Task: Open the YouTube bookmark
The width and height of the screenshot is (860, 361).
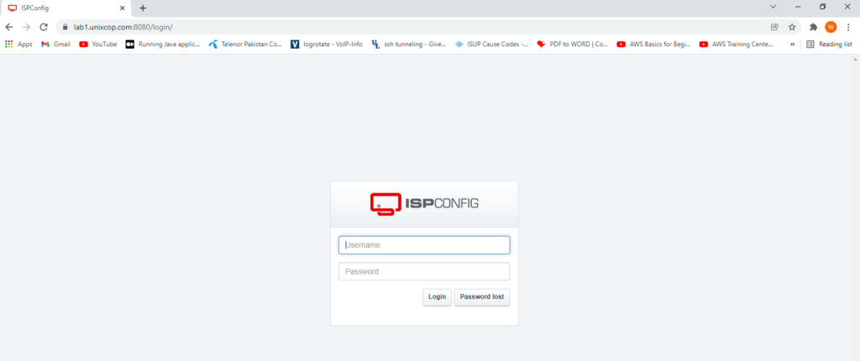Action: (x=98, y=44)
